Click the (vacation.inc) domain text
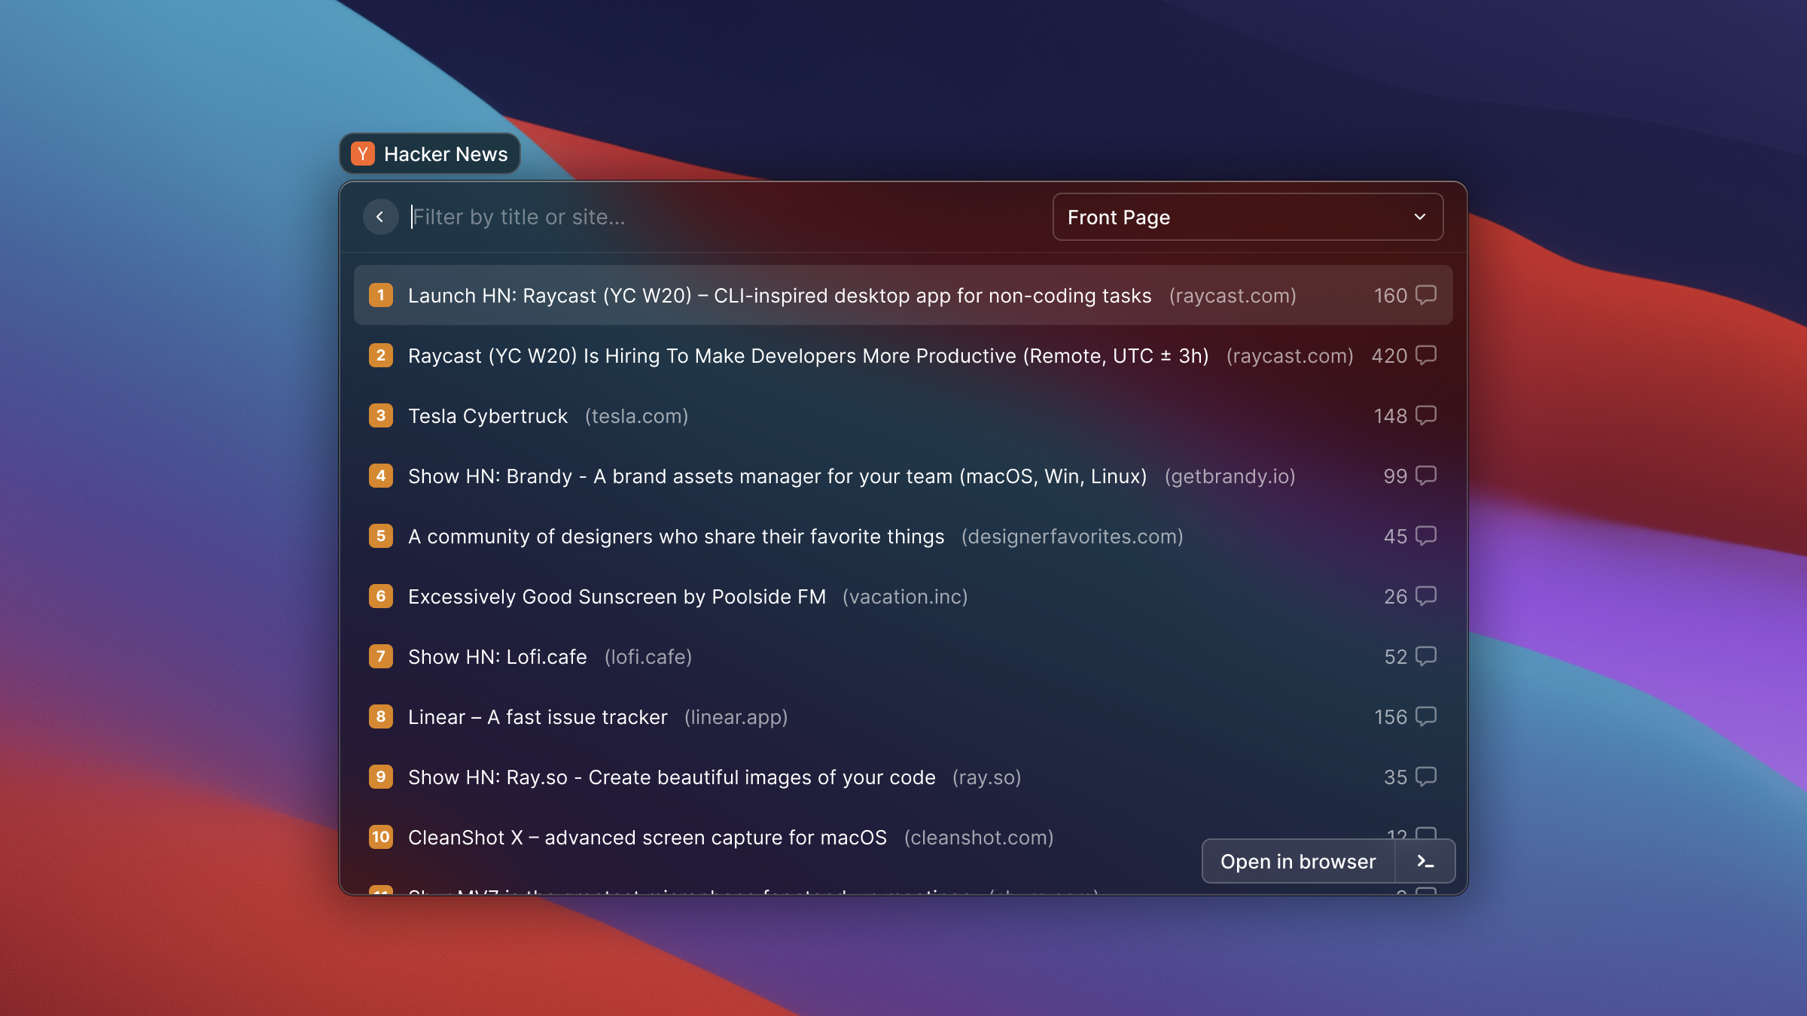The height and width of the screenshot is (1016, 1807). coord(905,597)
